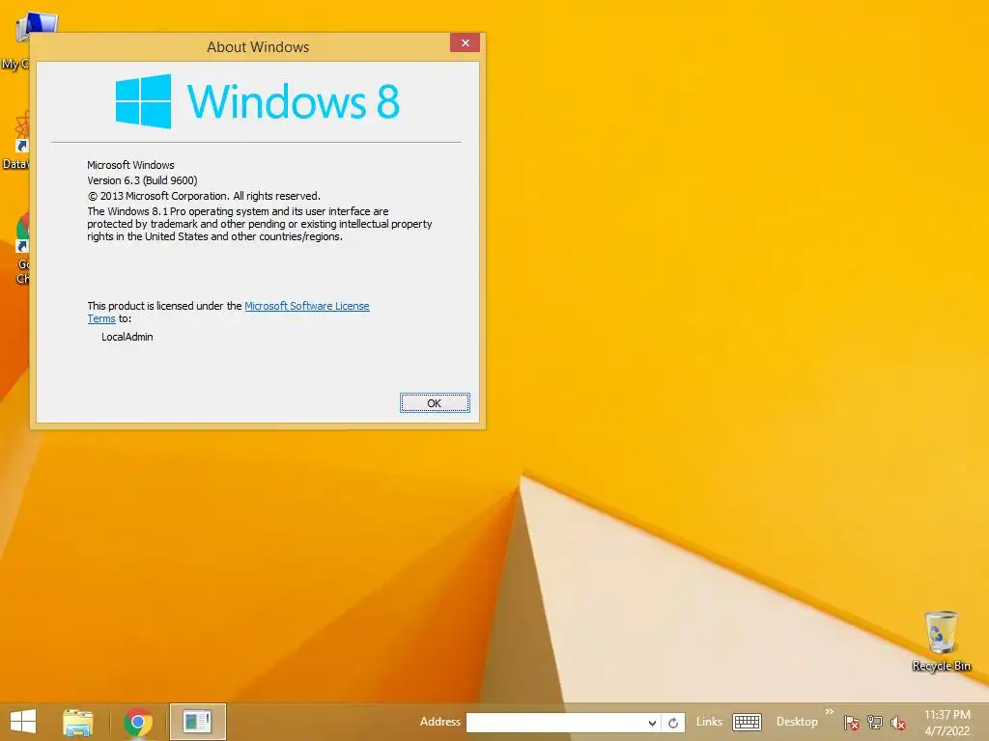The height and width of the screenshot is (741, 989).
Task: Click the Address bar refresh icon
Action: [x=673, y=723]
